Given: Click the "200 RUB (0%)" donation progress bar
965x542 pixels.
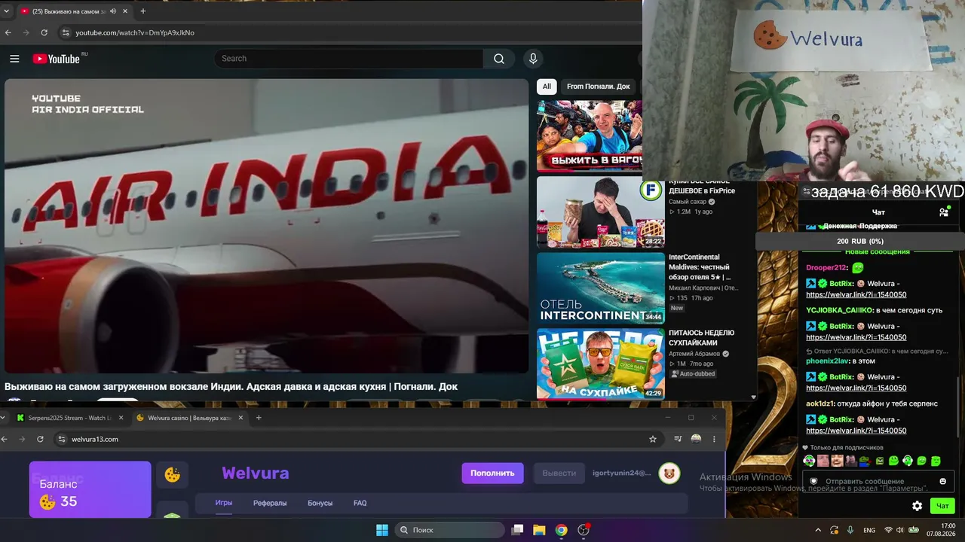Looking at the screenshot, I should 860,241.
